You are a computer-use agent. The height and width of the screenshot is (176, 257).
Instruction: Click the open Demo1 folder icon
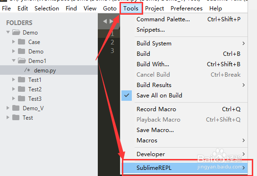pos(22,61)
